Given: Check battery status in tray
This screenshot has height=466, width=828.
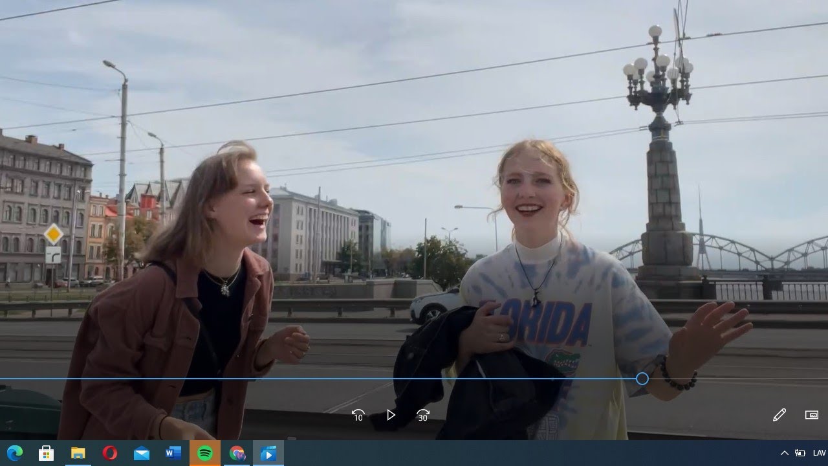Looking at the screenshot, I should (800, 453).
